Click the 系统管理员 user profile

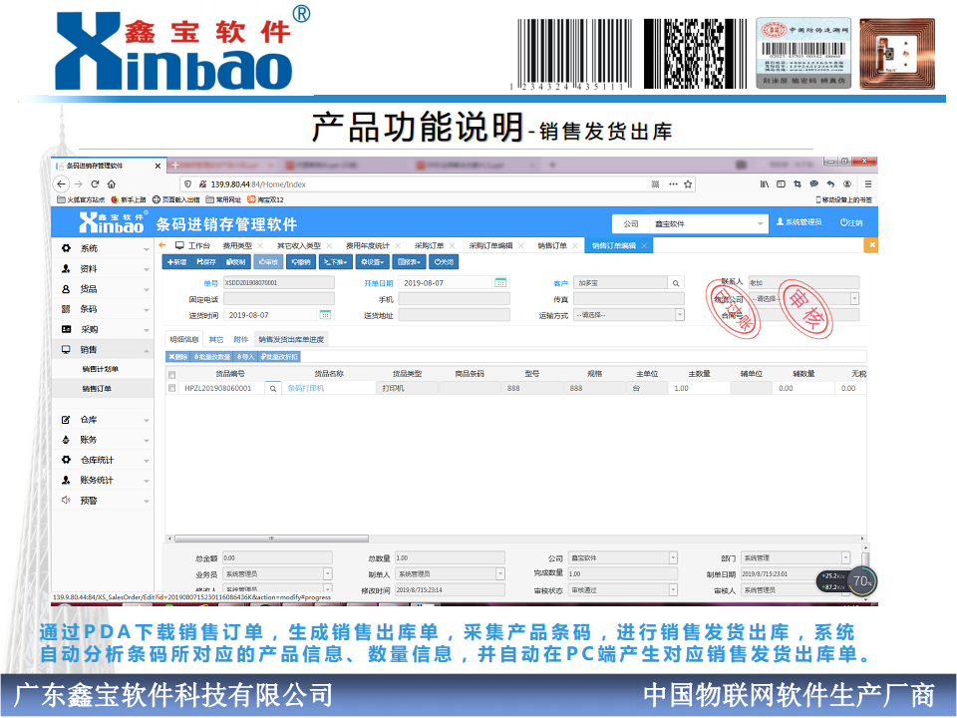coord(798,222)
